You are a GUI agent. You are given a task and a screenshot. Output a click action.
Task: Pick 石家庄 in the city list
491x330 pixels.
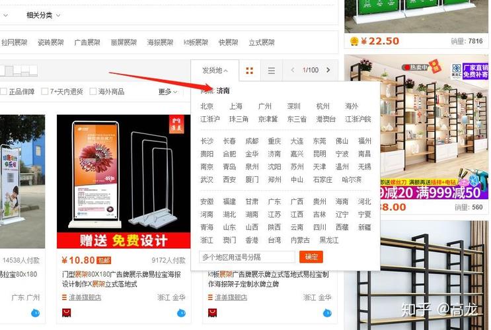[323, 180]
